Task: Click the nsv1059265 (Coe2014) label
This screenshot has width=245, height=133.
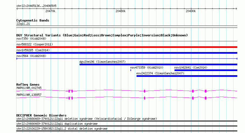Action: (33, 50)
